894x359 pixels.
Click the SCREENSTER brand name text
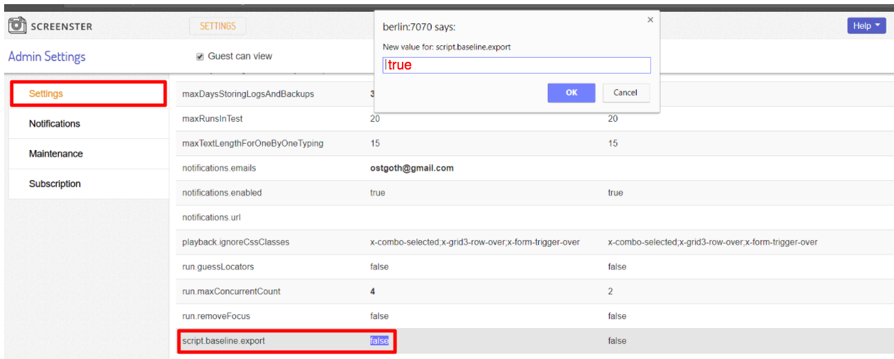61,27
